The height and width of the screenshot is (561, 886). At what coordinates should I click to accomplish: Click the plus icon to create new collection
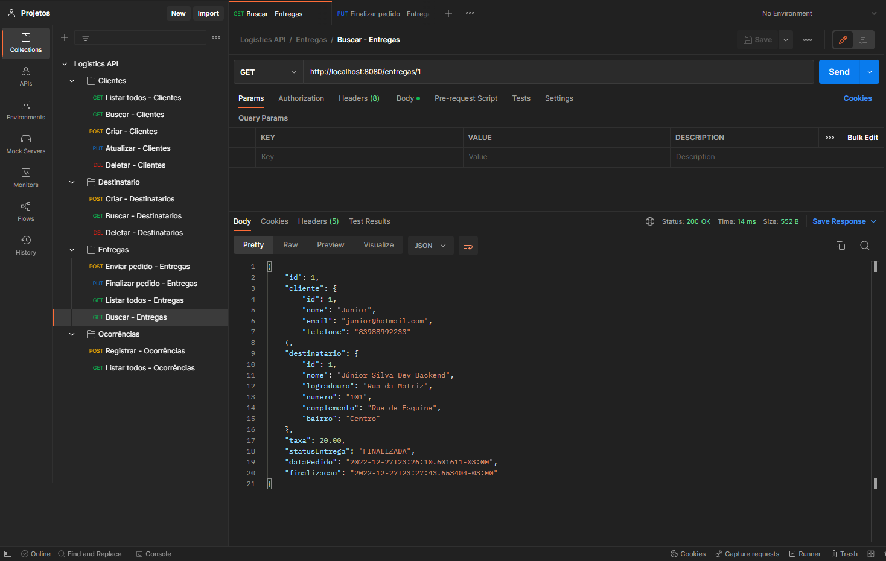pyautogui.click(x=65, y=37)
